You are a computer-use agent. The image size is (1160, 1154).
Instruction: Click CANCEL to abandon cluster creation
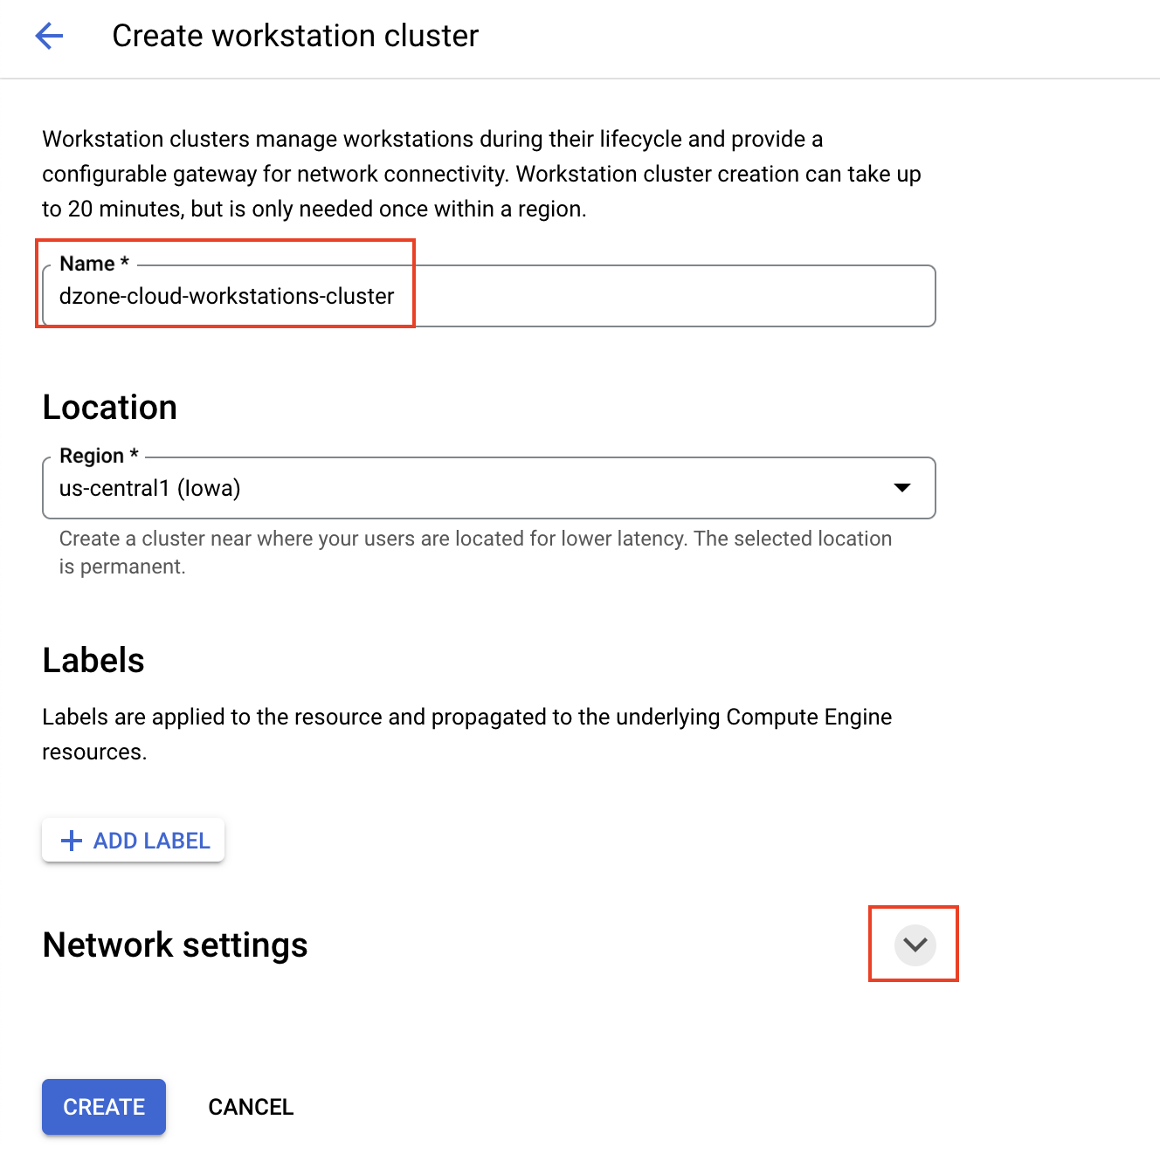coord(251,1106)
